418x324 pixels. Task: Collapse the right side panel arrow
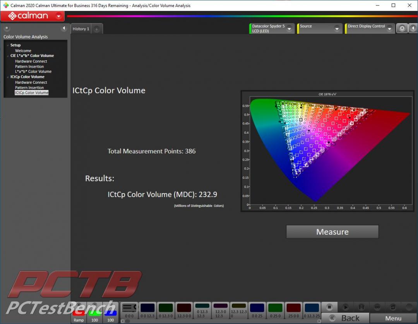click(413, 28)
